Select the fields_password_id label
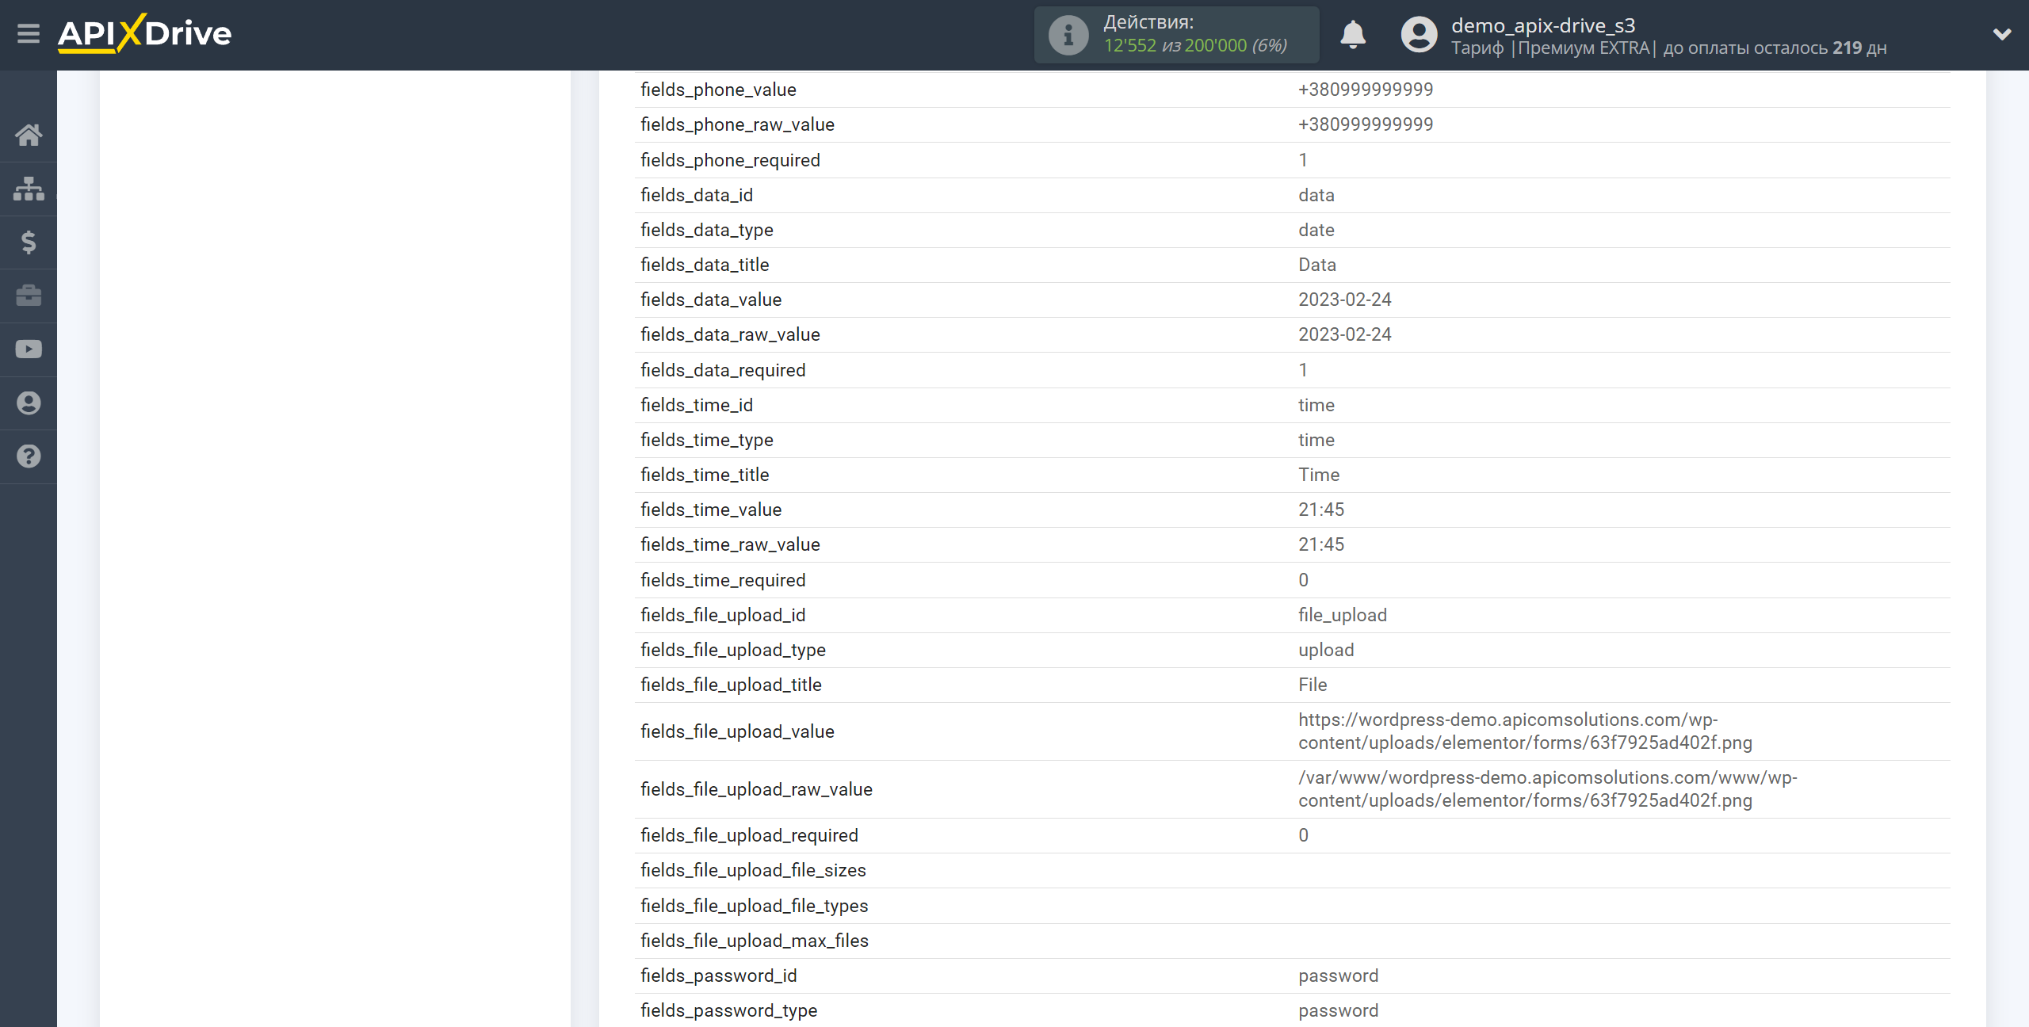Viewport: 2029px width, 1027px height. point(719,975)
